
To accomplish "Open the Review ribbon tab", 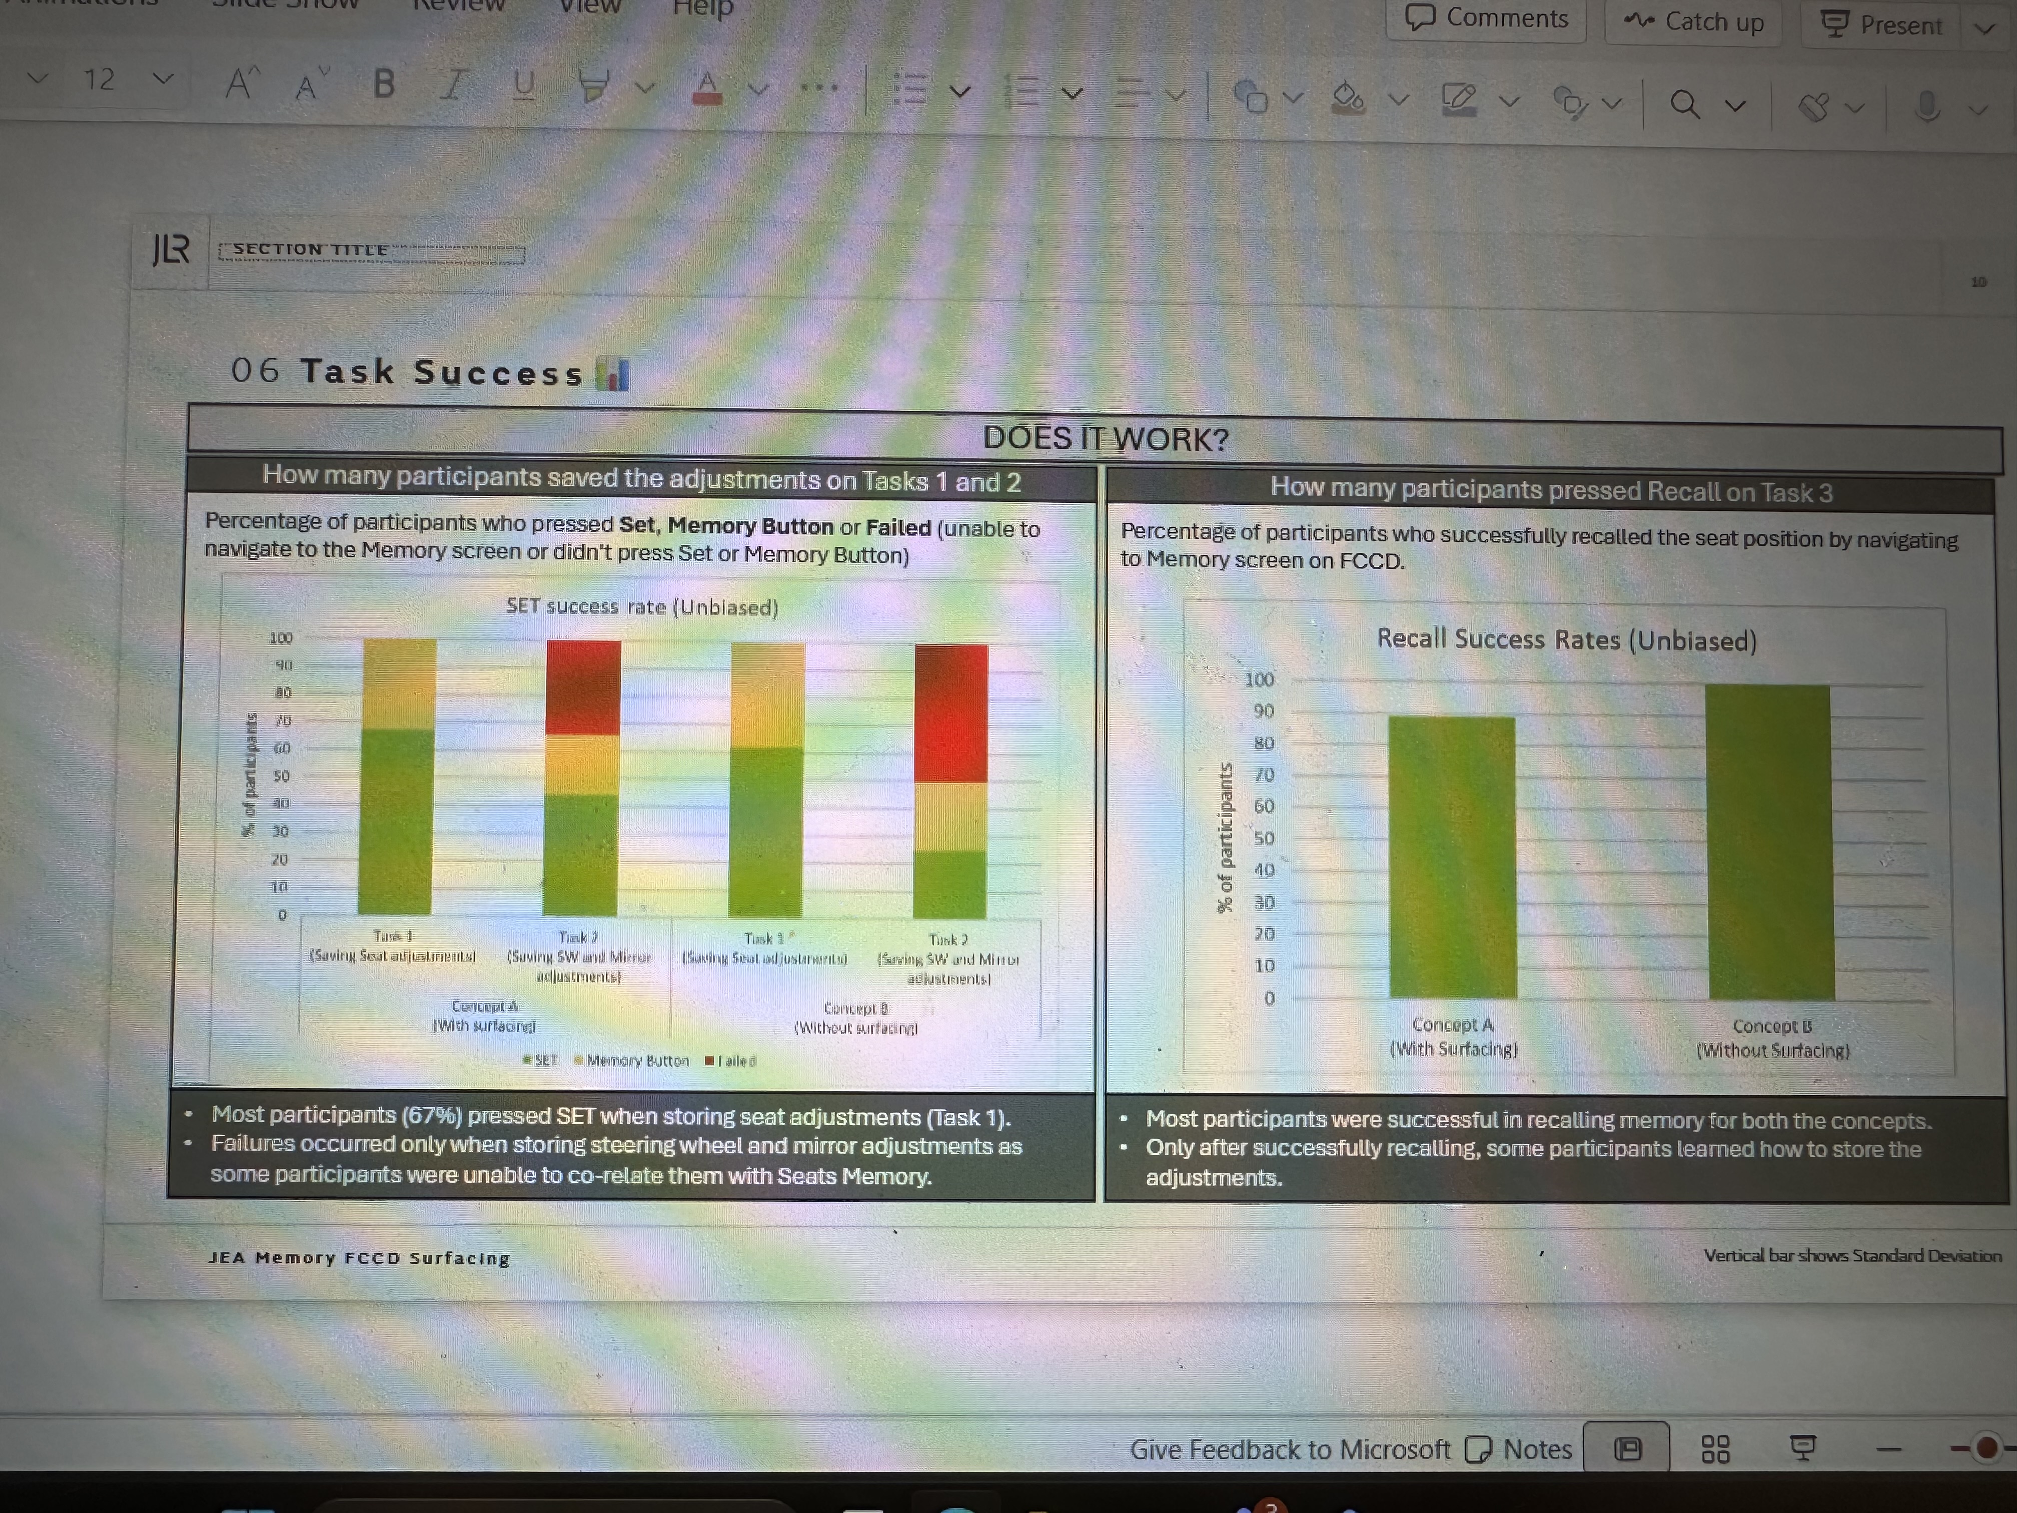I will tap(459, 5).
